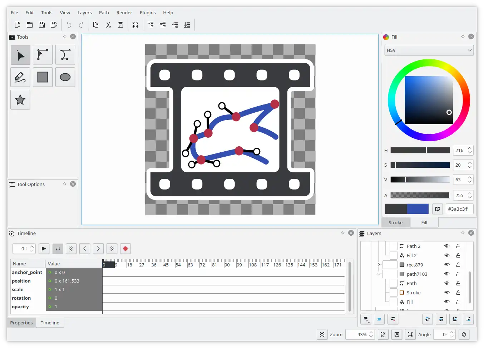Image resolution: width=484 pixels, height=348 pixels.
Task: Switch to the Timeline bottom tab
Action: coord(50,323)
